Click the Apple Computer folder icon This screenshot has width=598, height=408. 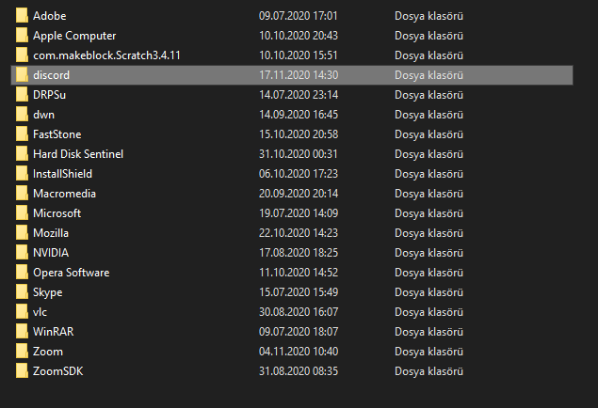tap(22, 36)
